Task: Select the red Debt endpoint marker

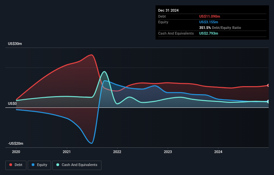Action: tap(268, 85)
